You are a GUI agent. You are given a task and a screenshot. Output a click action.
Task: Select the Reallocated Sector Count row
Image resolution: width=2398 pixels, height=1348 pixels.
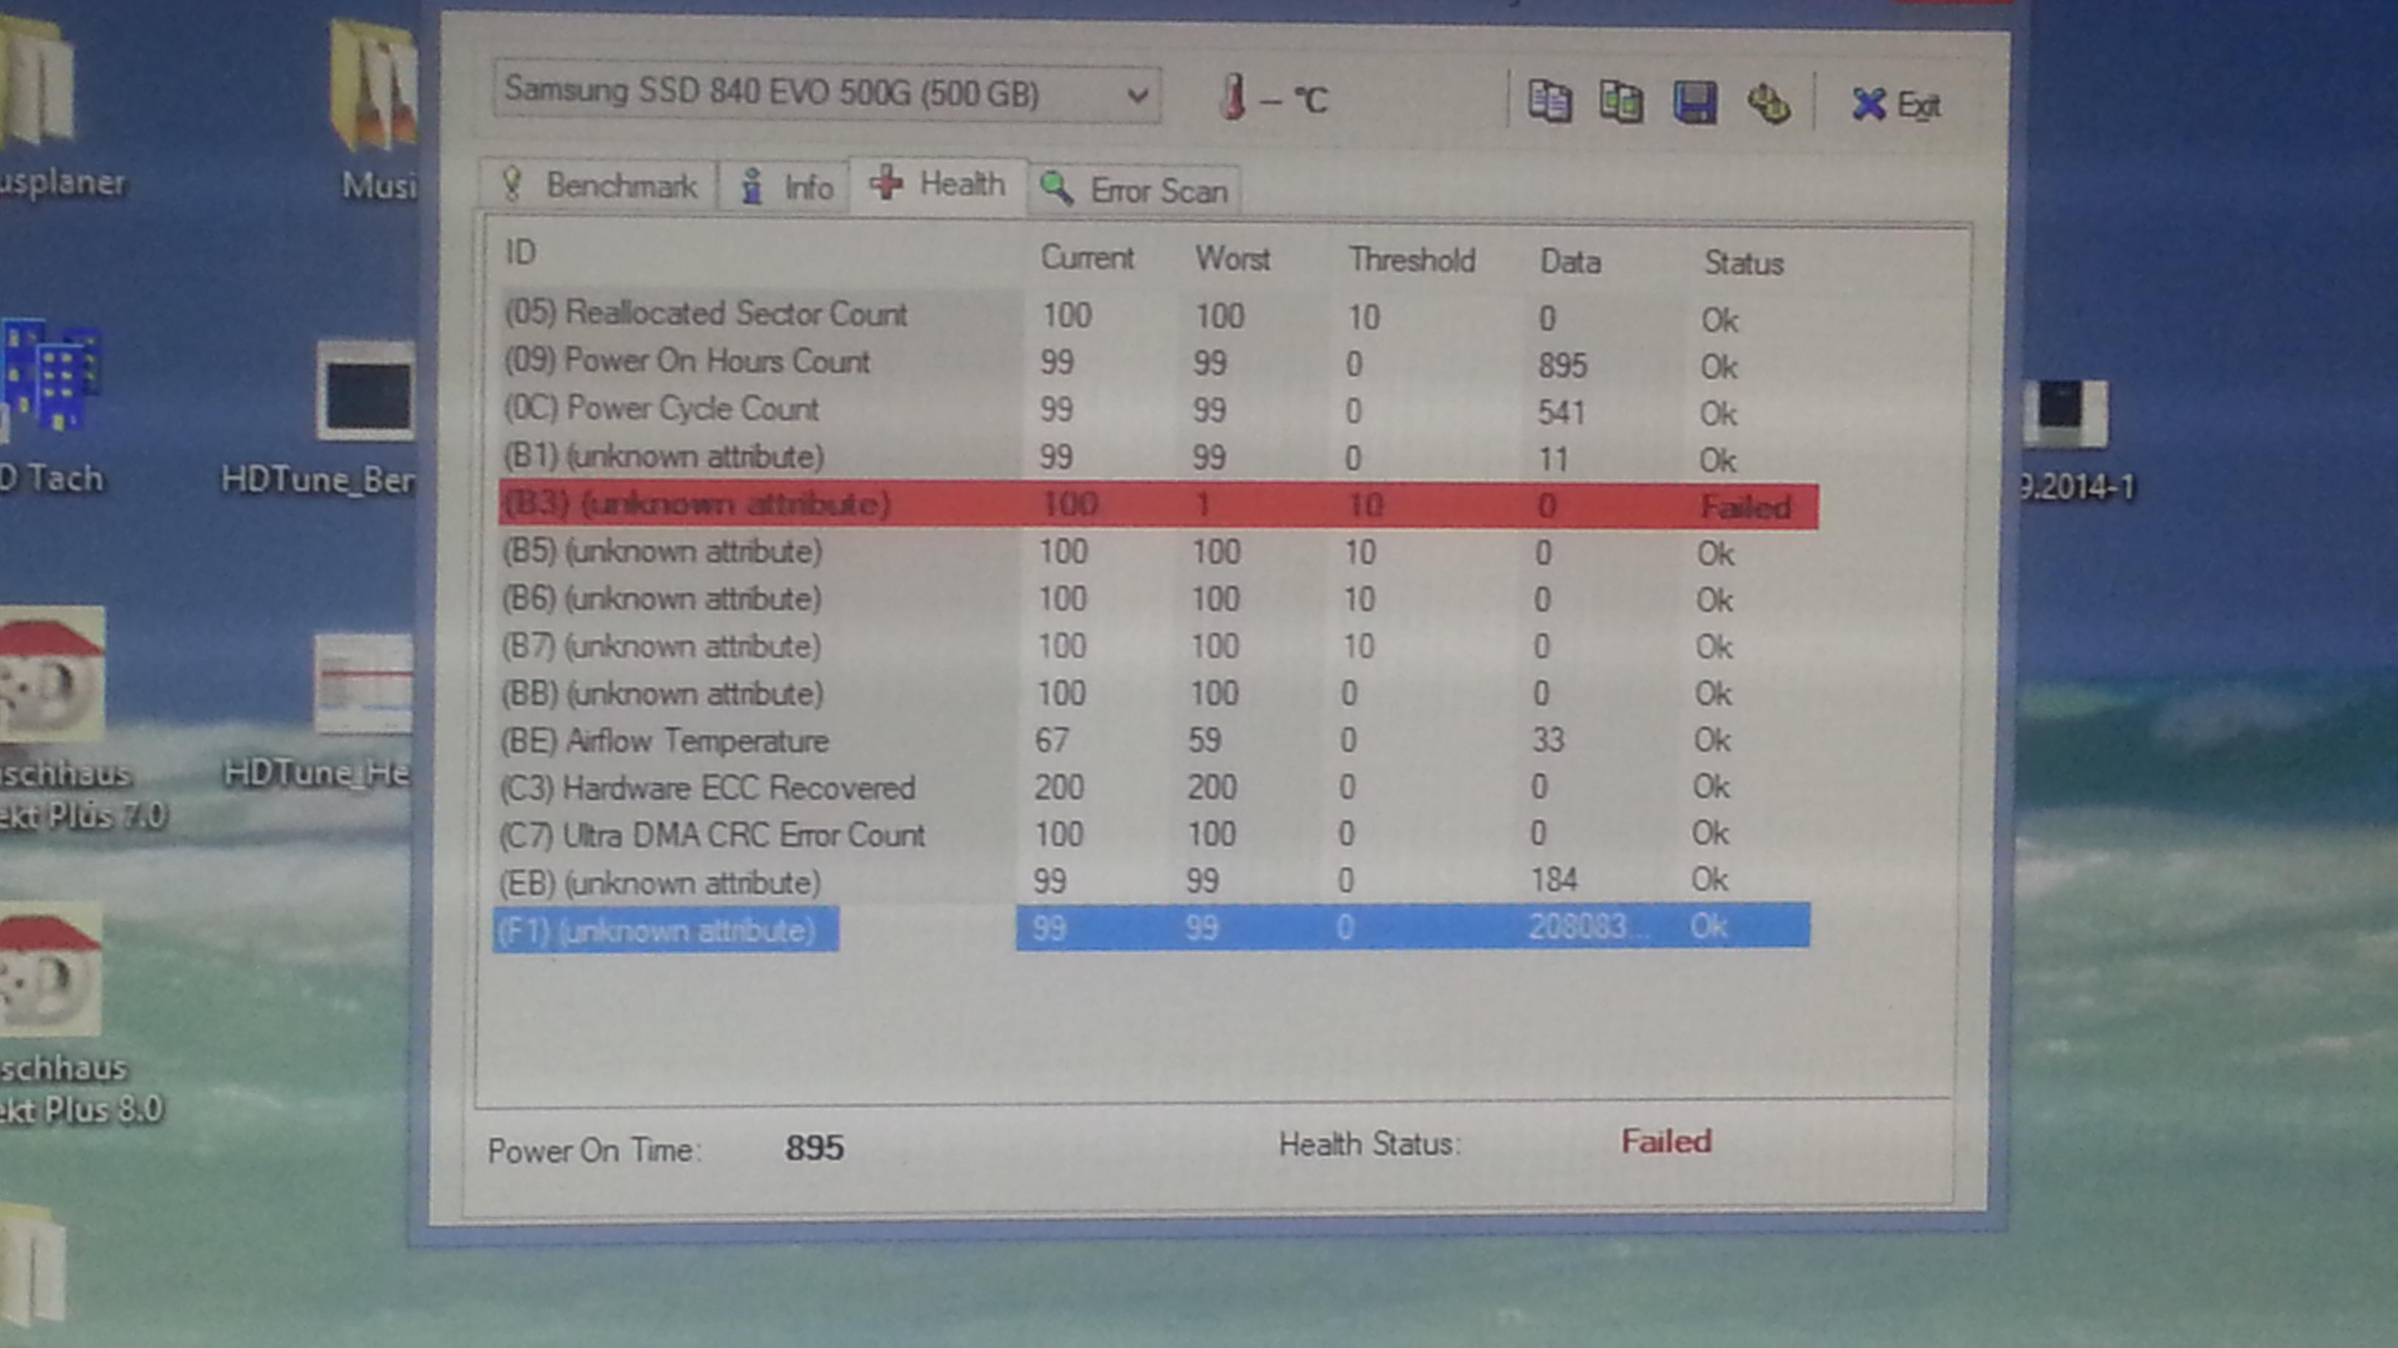click(x=705, y=314)
